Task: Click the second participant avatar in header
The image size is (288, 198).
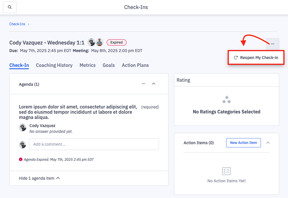Action: 100,42
